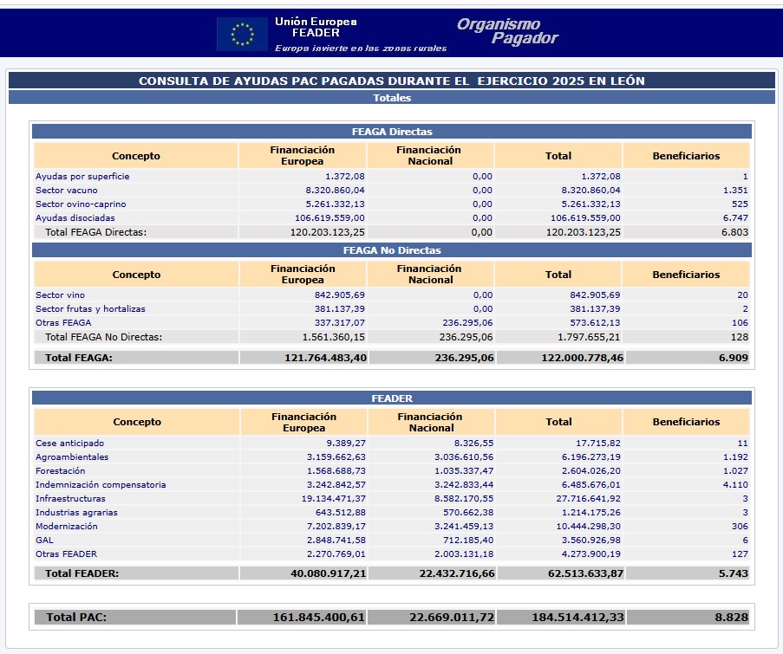This screenshot has width=783, height=654.
Task: Click the Organismo Pagador header logo
Action: point(507,31)
